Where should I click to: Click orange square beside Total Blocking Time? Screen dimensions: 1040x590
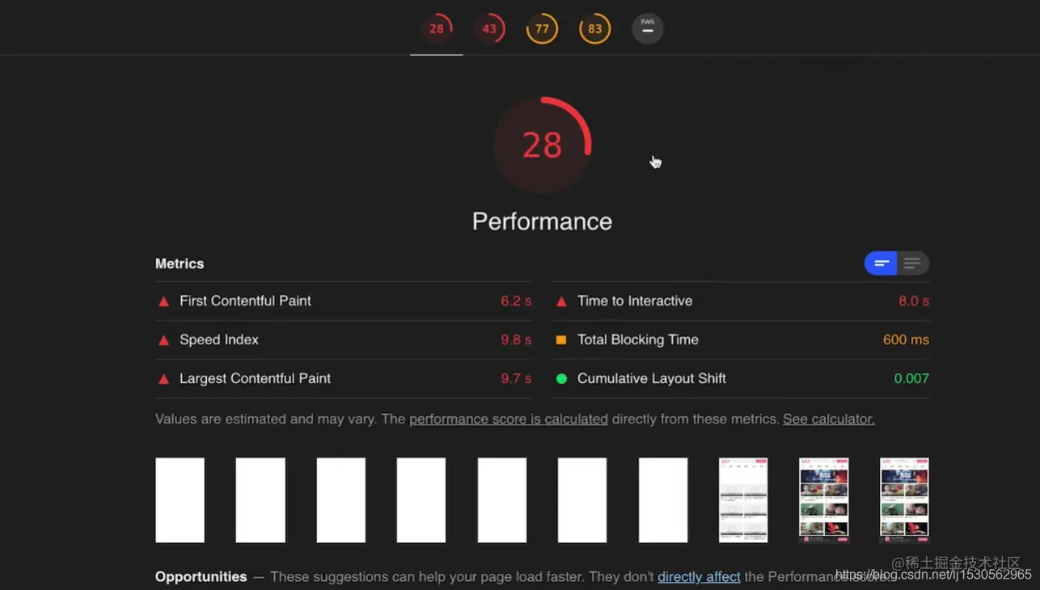point(561,340)
